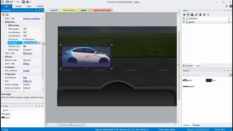Open the Behaviors add/edit link
Viewport: 233px width, 131px height.
pos(28,53)
